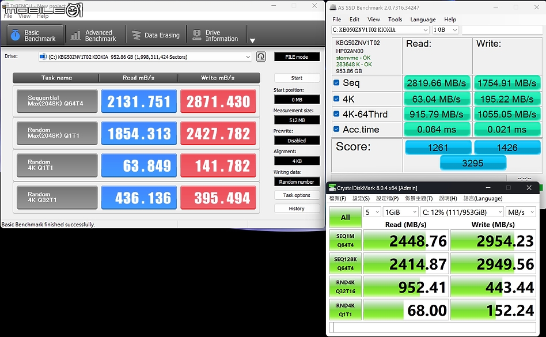The width and height of the screenshot is (546, 337).
Task: Click the AS SSD Benchmark title bar icon
Action: click(333, 7)
